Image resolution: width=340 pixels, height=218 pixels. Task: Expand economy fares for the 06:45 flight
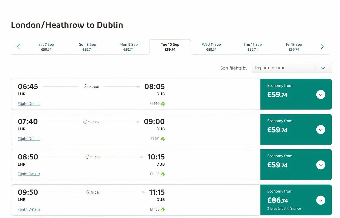[x=321, y=94]
